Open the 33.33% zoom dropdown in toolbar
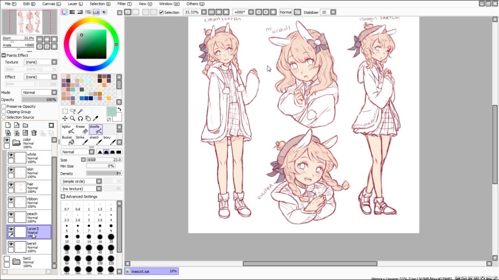499x280 pixels. [203, 12]
